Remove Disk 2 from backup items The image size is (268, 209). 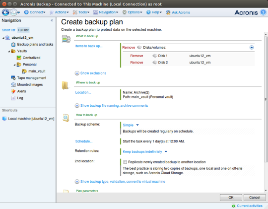(137, 63)
